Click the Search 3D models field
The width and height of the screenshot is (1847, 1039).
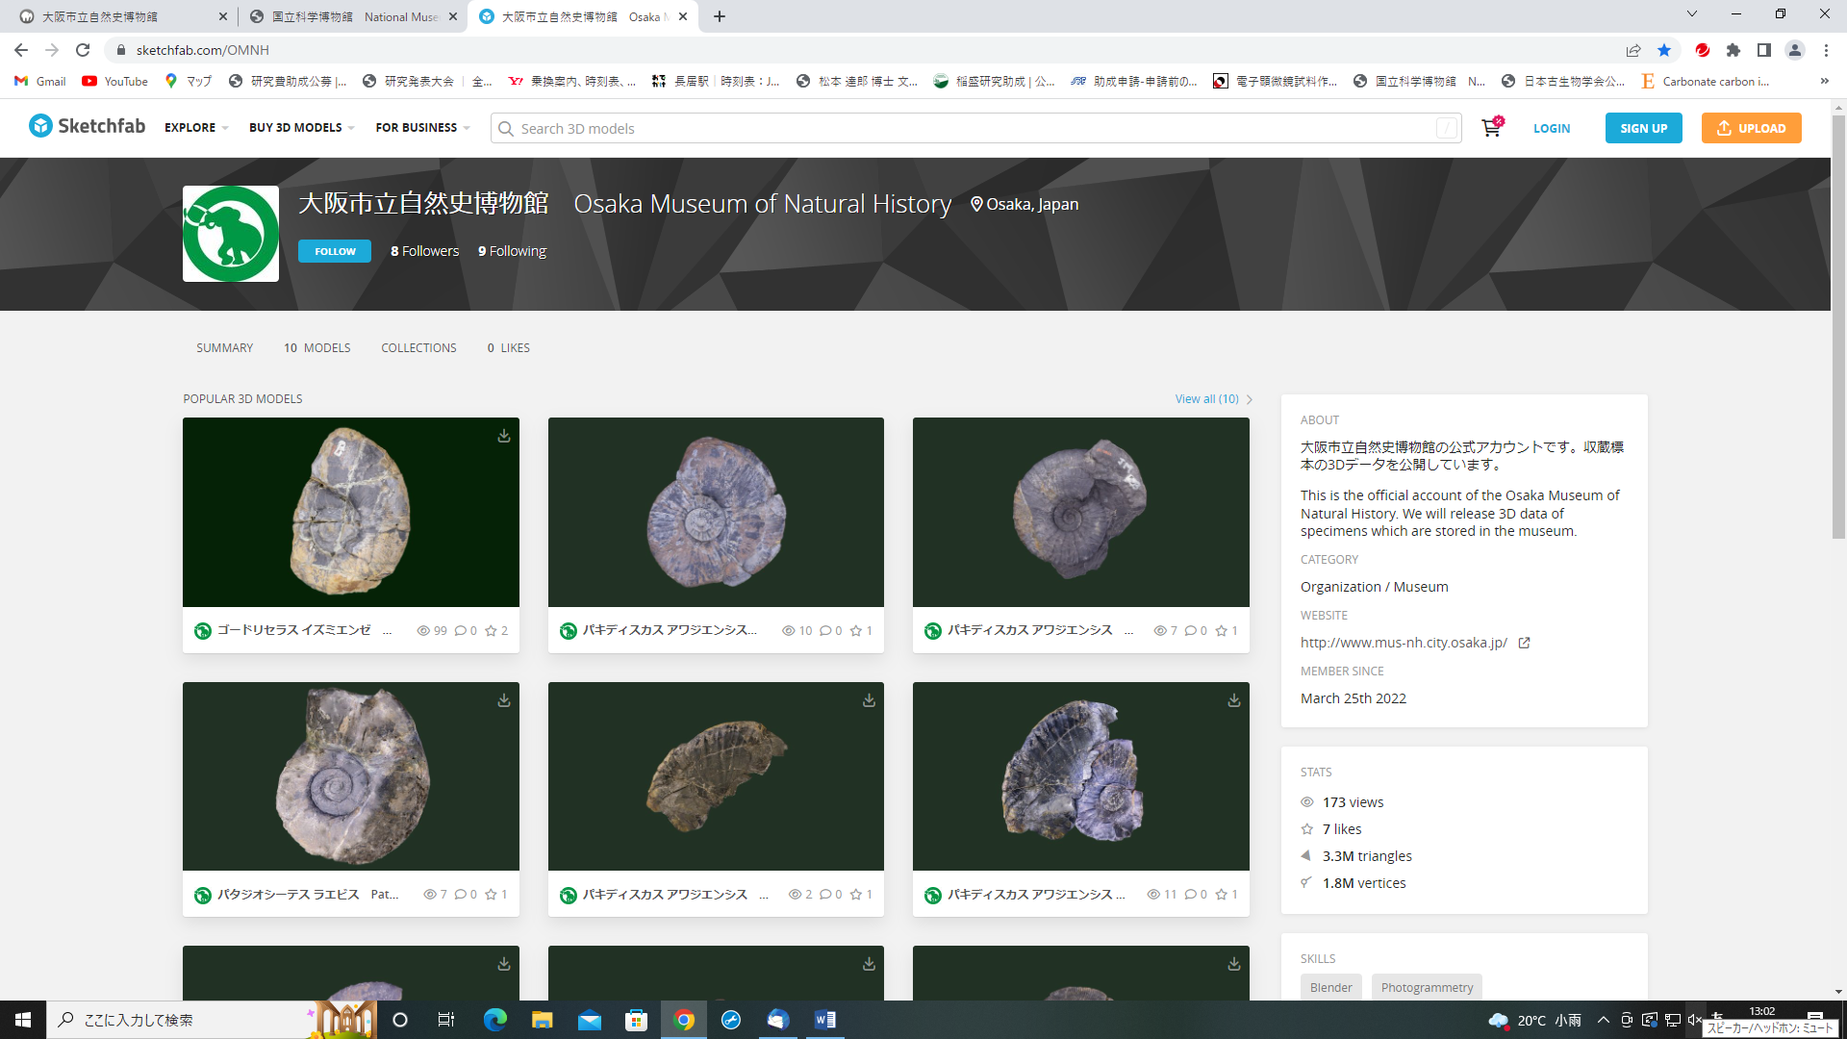pyautogui.click(x=975, y=128)
